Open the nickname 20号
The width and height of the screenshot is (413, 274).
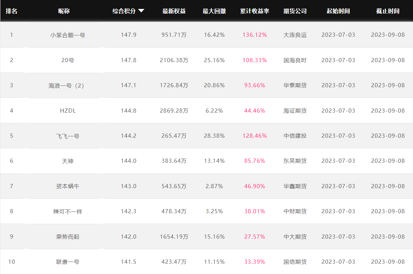(x=68, y=60)
